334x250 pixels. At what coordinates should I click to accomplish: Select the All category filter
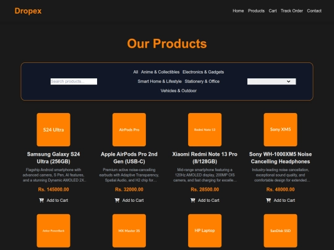(135, 72)
